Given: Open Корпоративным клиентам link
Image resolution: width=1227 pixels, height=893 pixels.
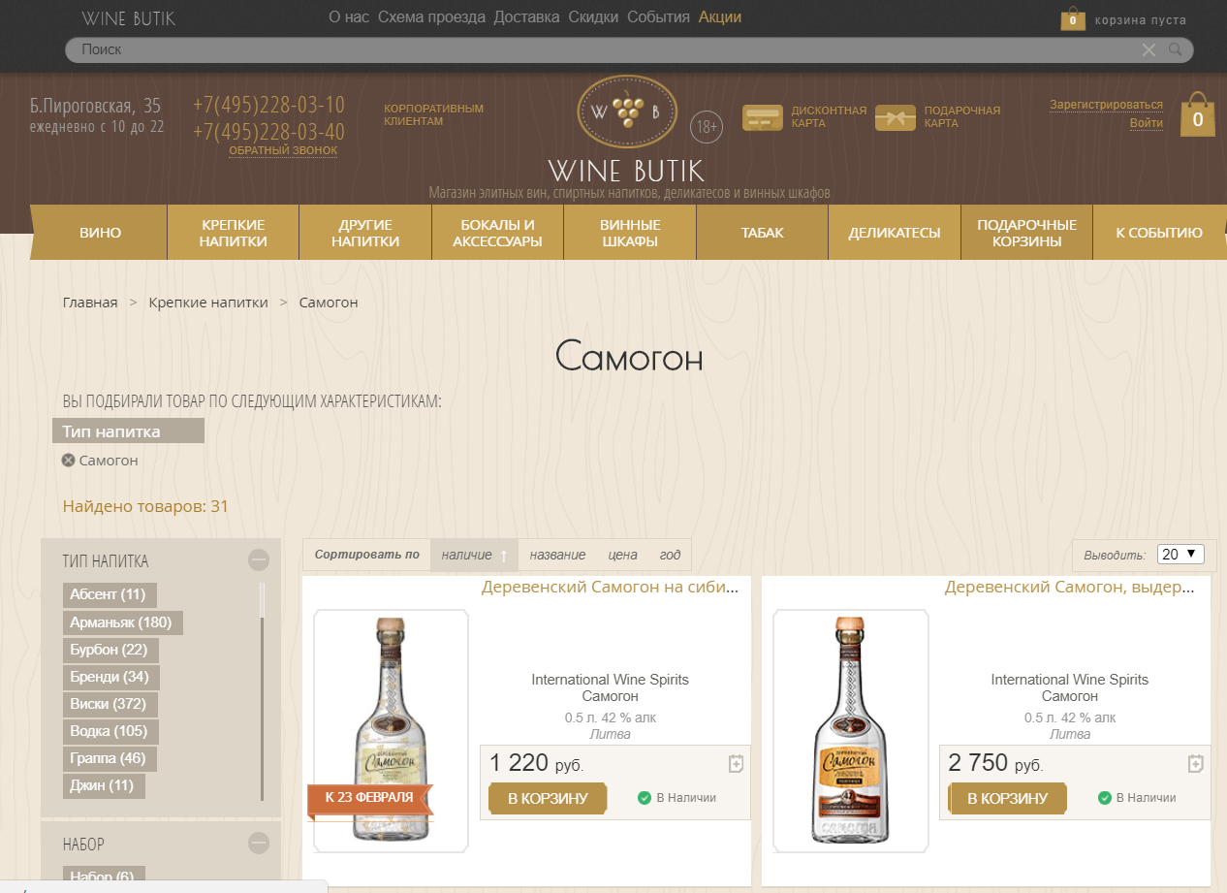Looking at the screenshot, I should [433, 114].
